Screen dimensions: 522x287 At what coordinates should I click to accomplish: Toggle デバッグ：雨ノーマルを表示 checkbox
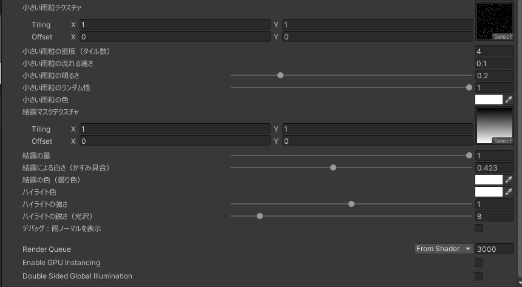click(479, 229)
